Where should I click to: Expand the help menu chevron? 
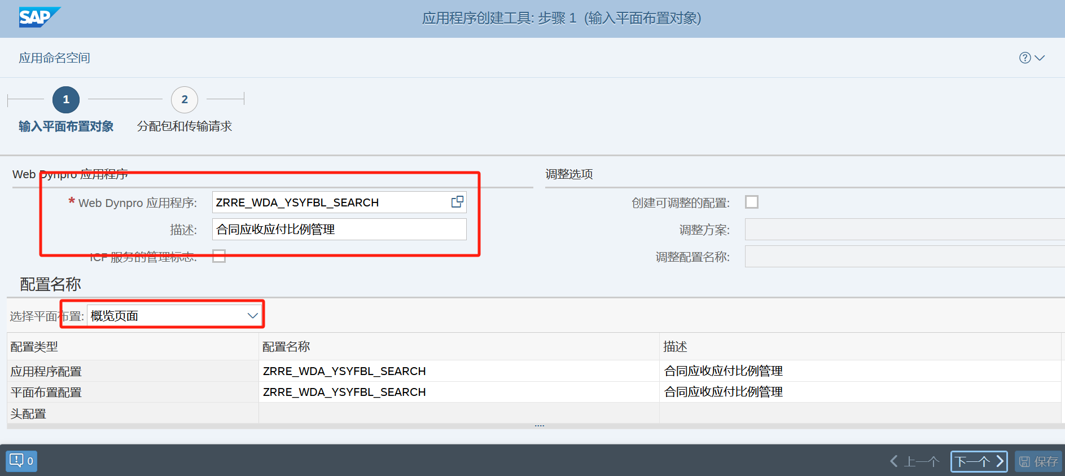click(x=1040, y=58)
